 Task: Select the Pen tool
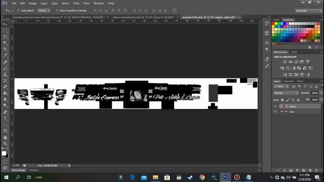[5, 112]
